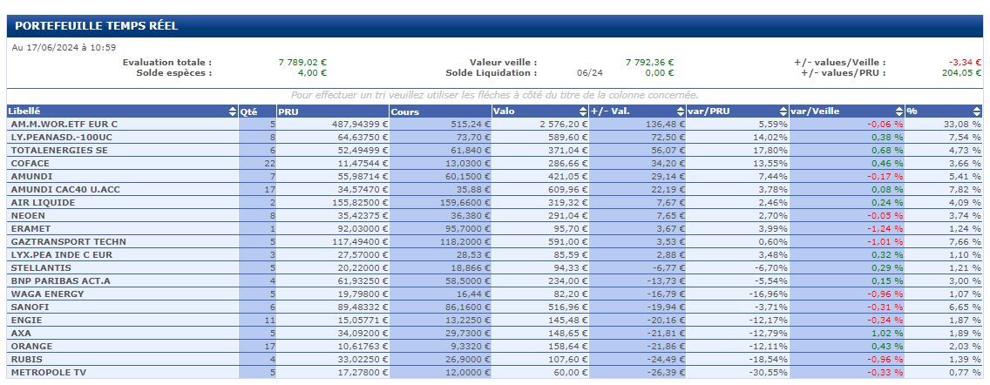
Task: Select the RUBIS row label
Action: pos(28,359)
